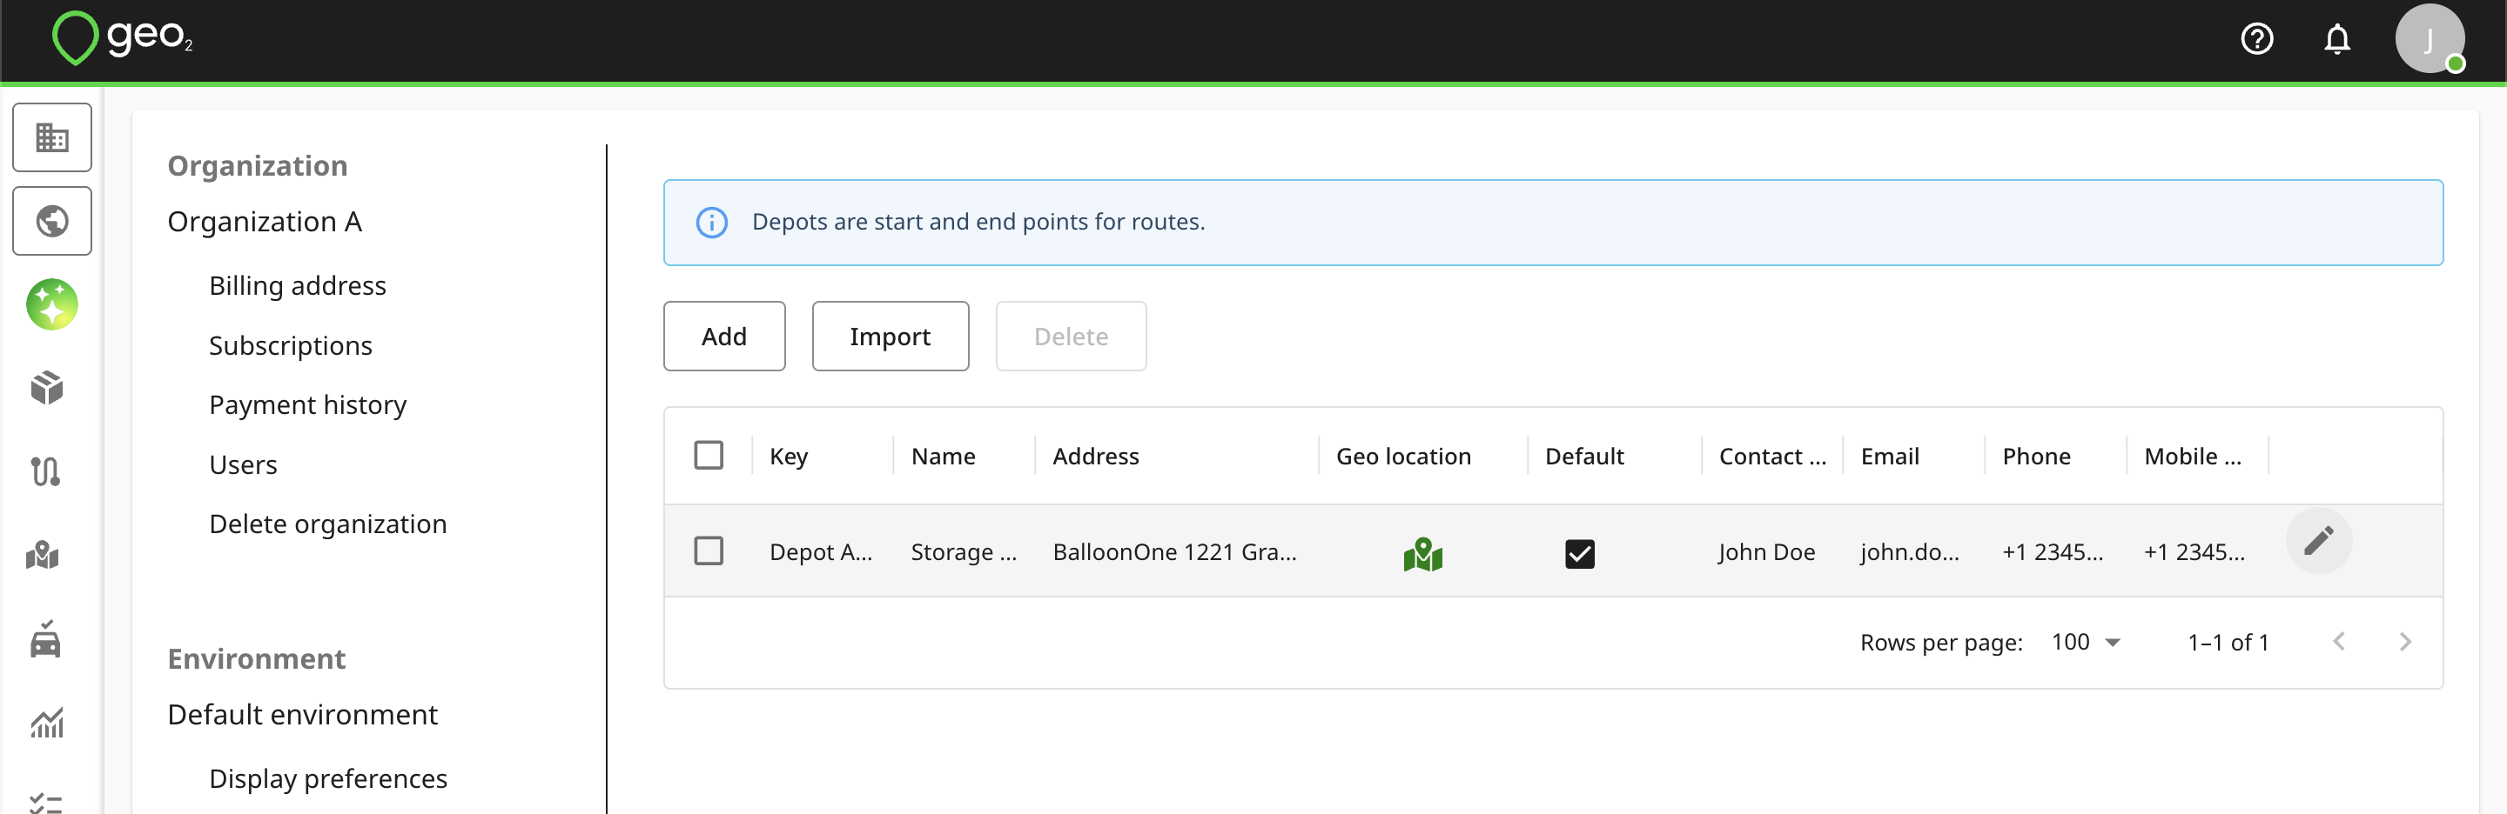Image resolution: width=2507 pixels, height=814 pixels.
Task: Sort by Name column header
Action: [943, 456]
